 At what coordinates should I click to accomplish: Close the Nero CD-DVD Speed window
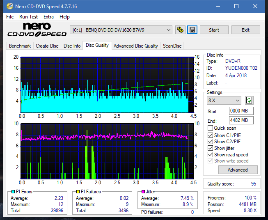point(255,6)
